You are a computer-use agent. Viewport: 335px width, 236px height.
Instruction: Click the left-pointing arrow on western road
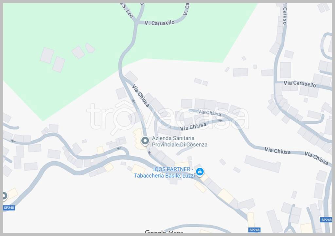(x=13, y=141)
